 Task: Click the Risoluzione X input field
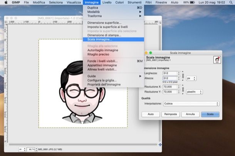pos(170,87)
